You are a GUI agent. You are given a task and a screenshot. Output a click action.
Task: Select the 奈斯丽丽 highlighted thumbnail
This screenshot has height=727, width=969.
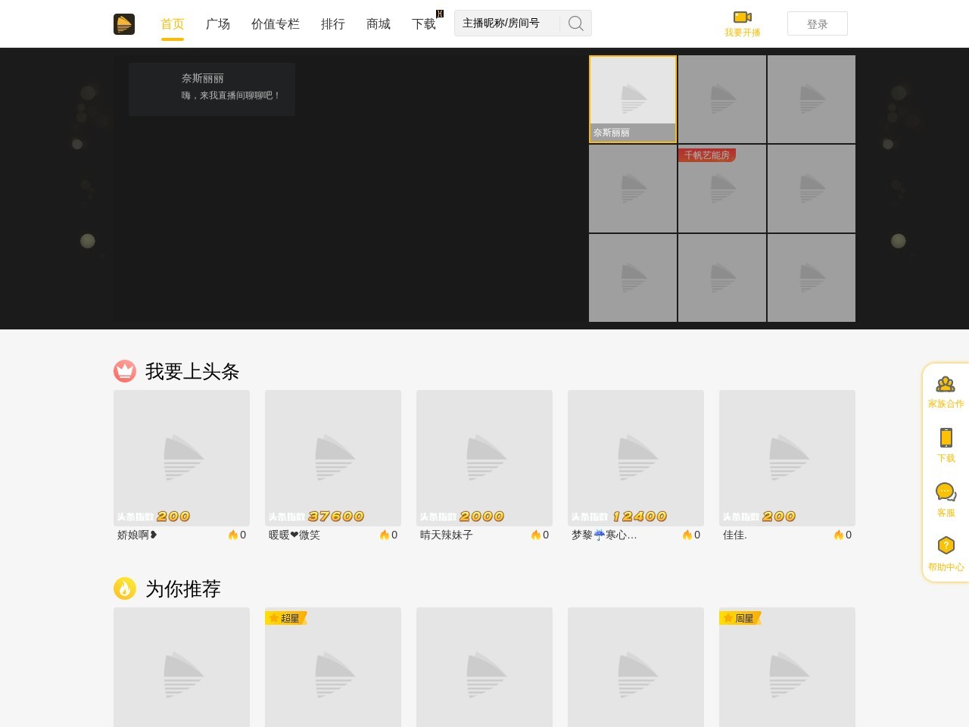pos(633,99)
